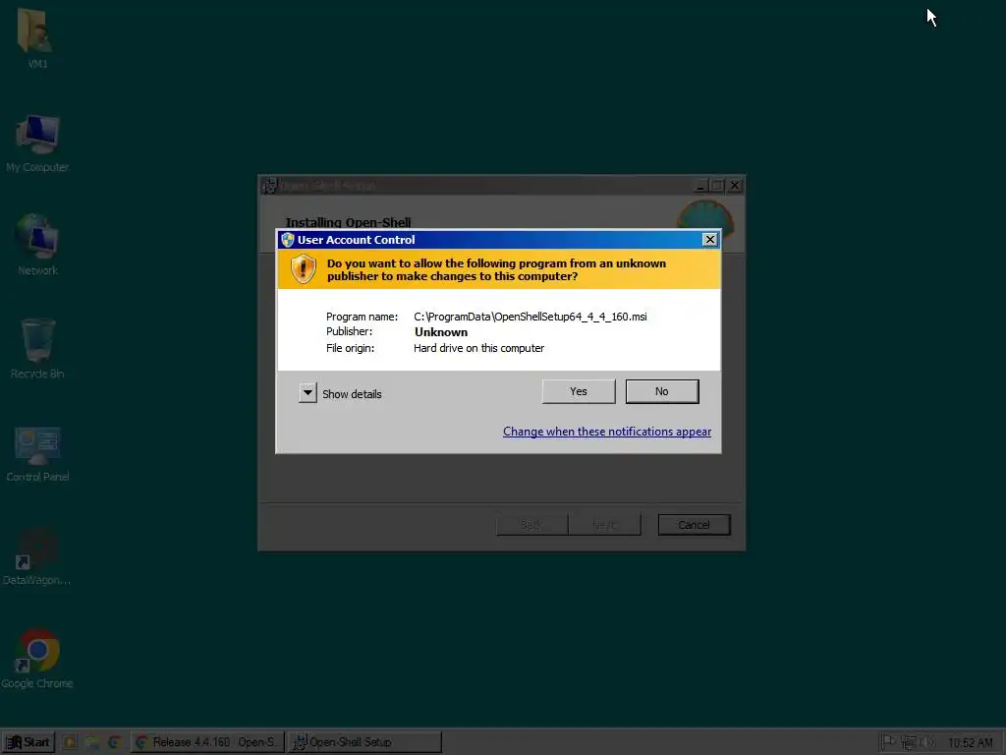1006x755 pixels.
Task: Open the Start menu
Action: [28, 741]
